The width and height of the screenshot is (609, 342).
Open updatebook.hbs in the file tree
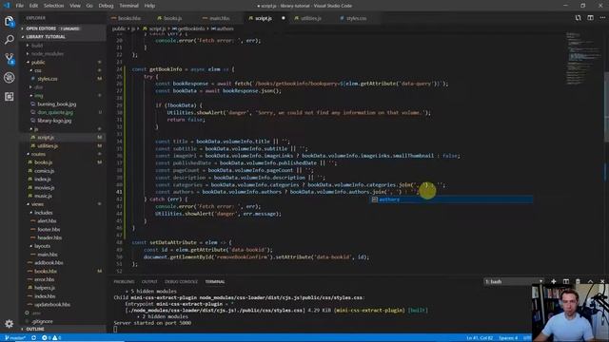(x=52, y=304)
